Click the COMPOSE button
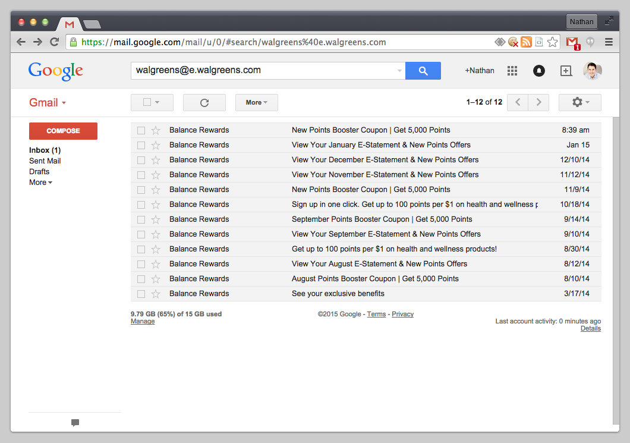 63,131
